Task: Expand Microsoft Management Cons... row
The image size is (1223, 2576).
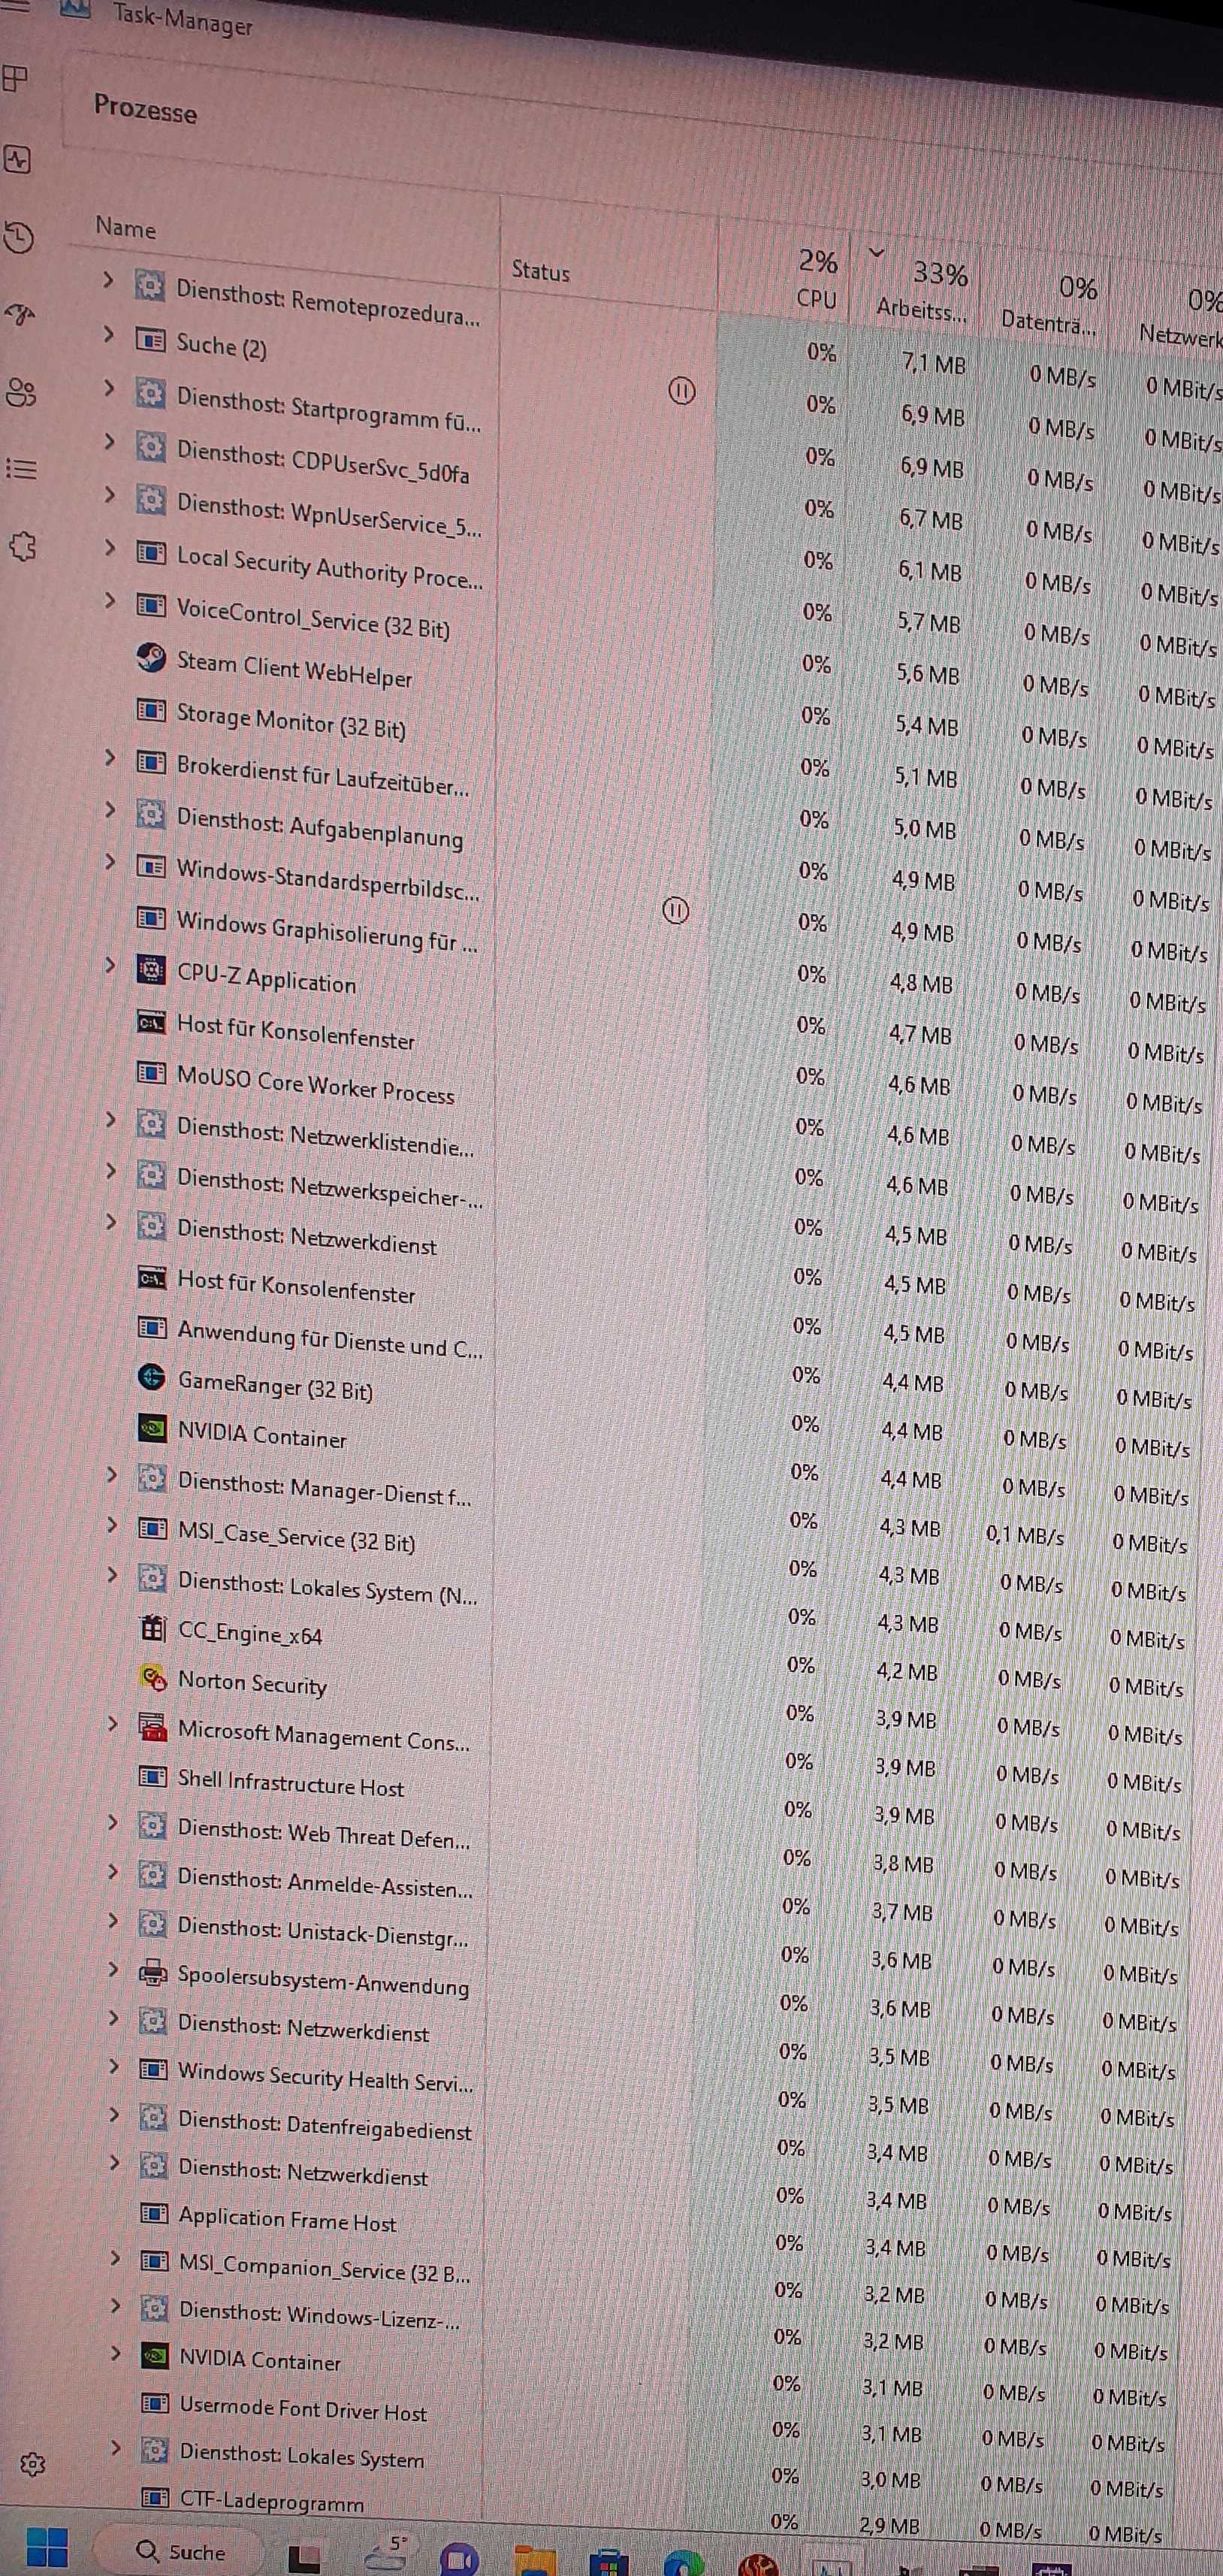Action: [113, 1724]
